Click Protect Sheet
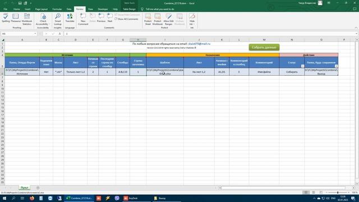 pos(148,19)
